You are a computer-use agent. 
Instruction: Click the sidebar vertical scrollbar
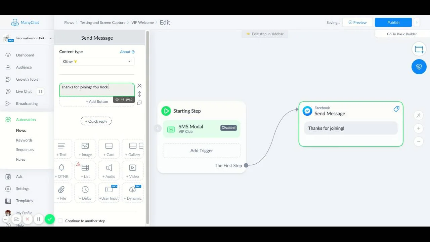pyautogui.click(x=147, y=128)
